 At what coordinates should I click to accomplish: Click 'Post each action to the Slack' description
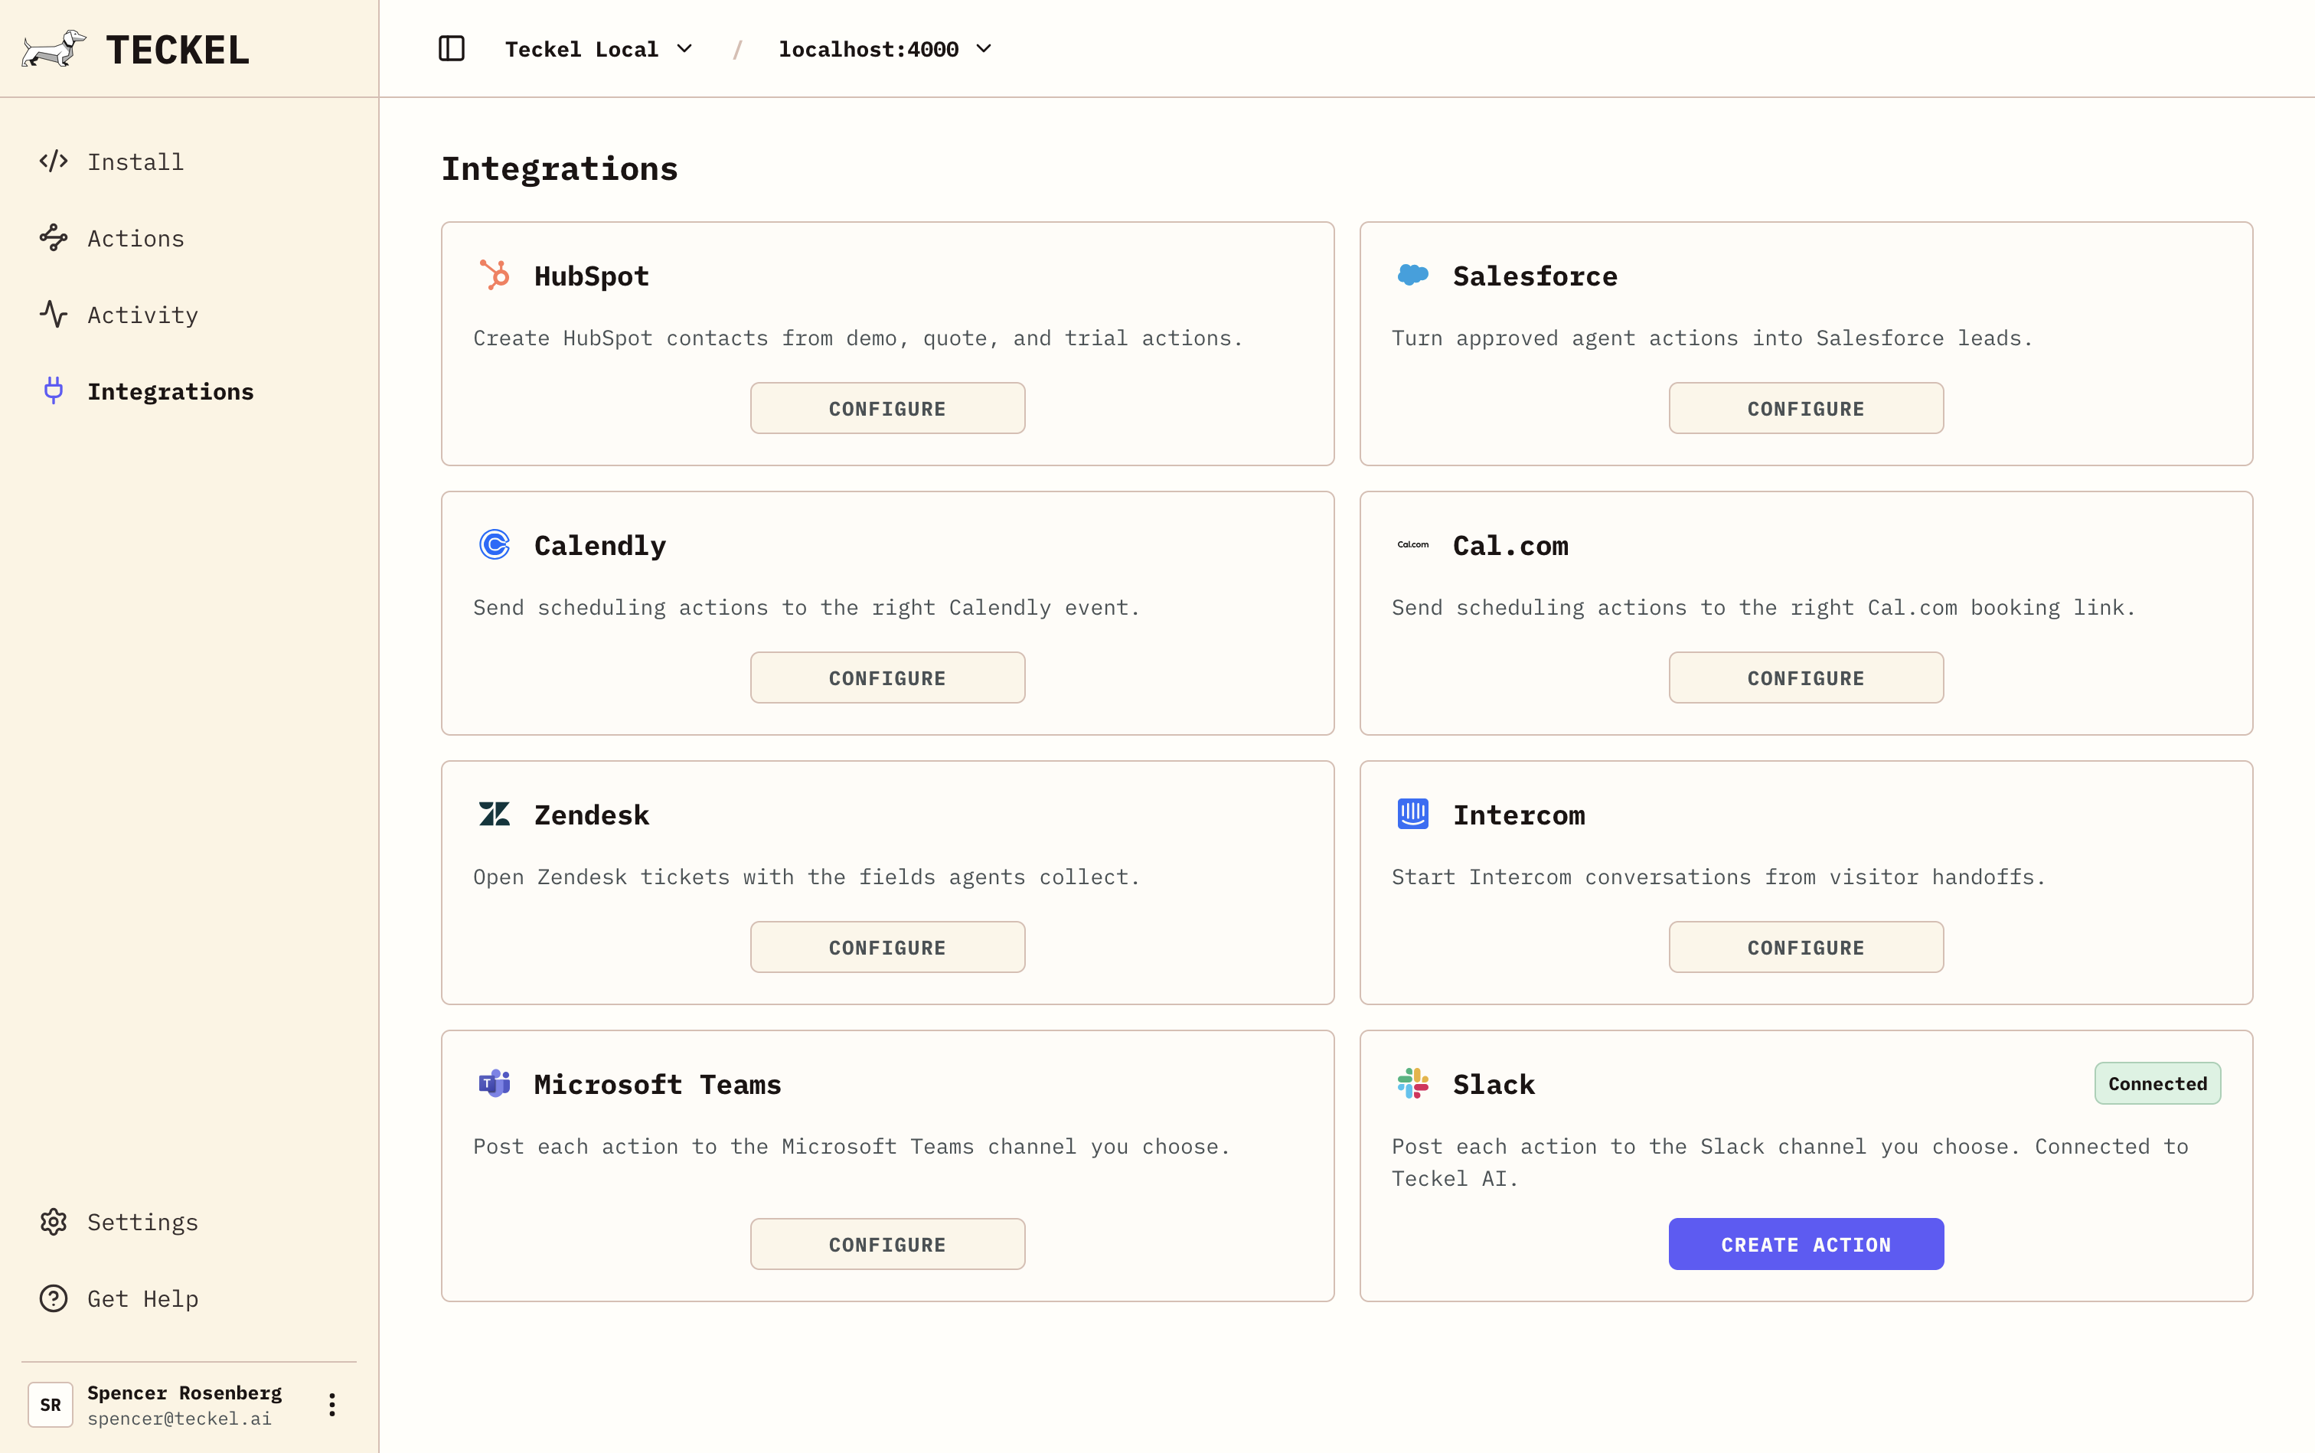point(1789,1162)
